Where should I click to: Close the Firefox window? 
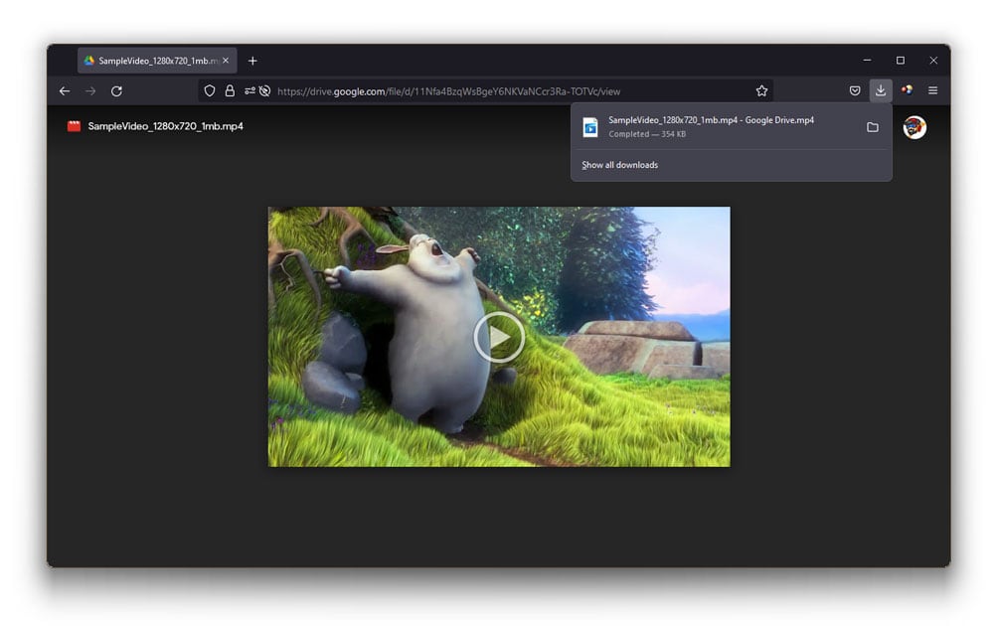pos(933,61)
